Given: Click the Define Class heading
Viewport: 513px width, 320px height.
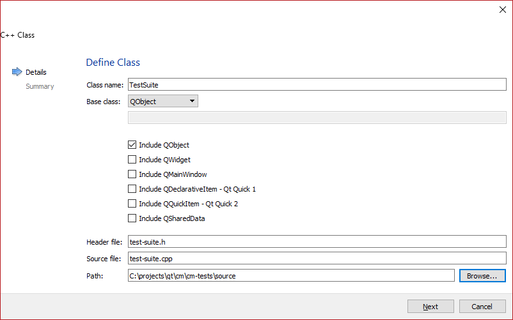Looking at the screenshot, I should coord(113,63).
